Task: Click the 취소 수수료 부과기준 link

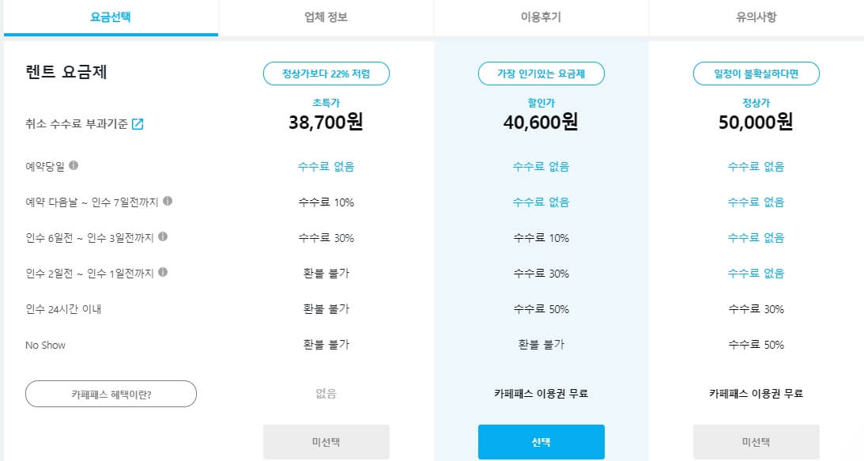Action: tap(75, 123)
